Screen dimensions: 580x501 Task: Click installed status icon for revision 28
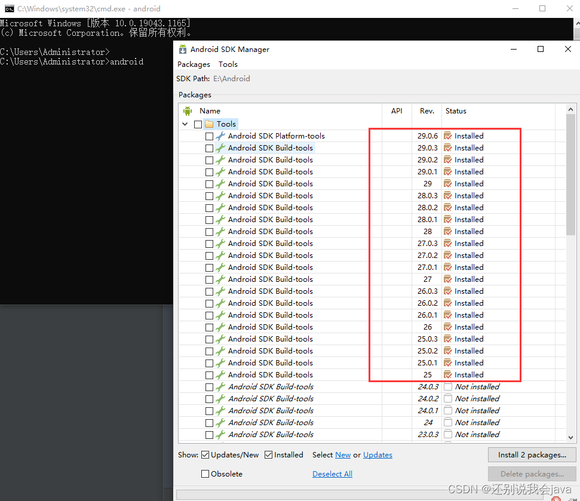tap(448, 232)
